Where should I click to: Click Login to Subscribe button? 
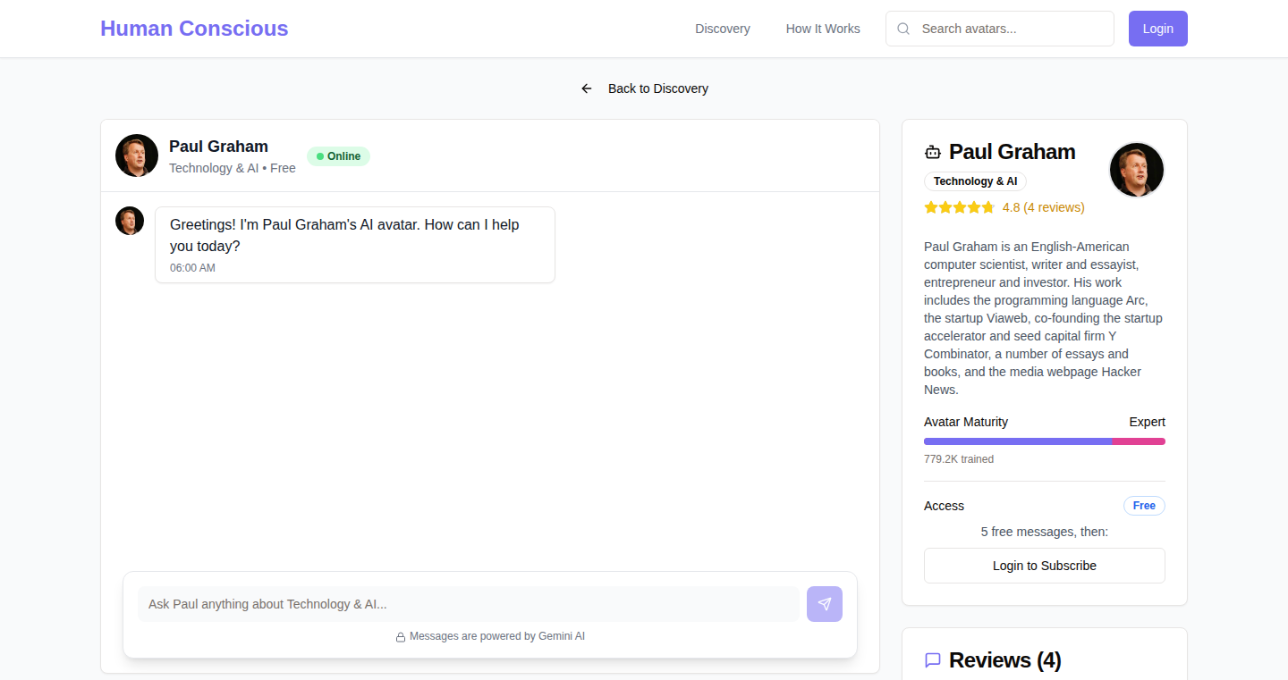coord(1045,566)
